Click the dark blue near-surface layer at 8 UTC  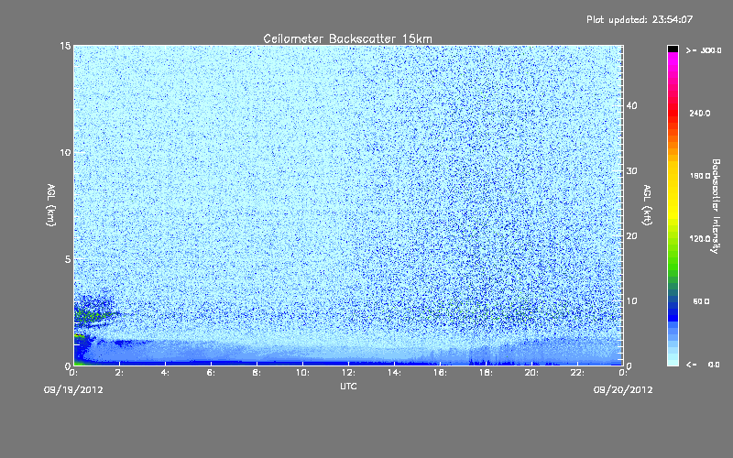click(257, 362)
